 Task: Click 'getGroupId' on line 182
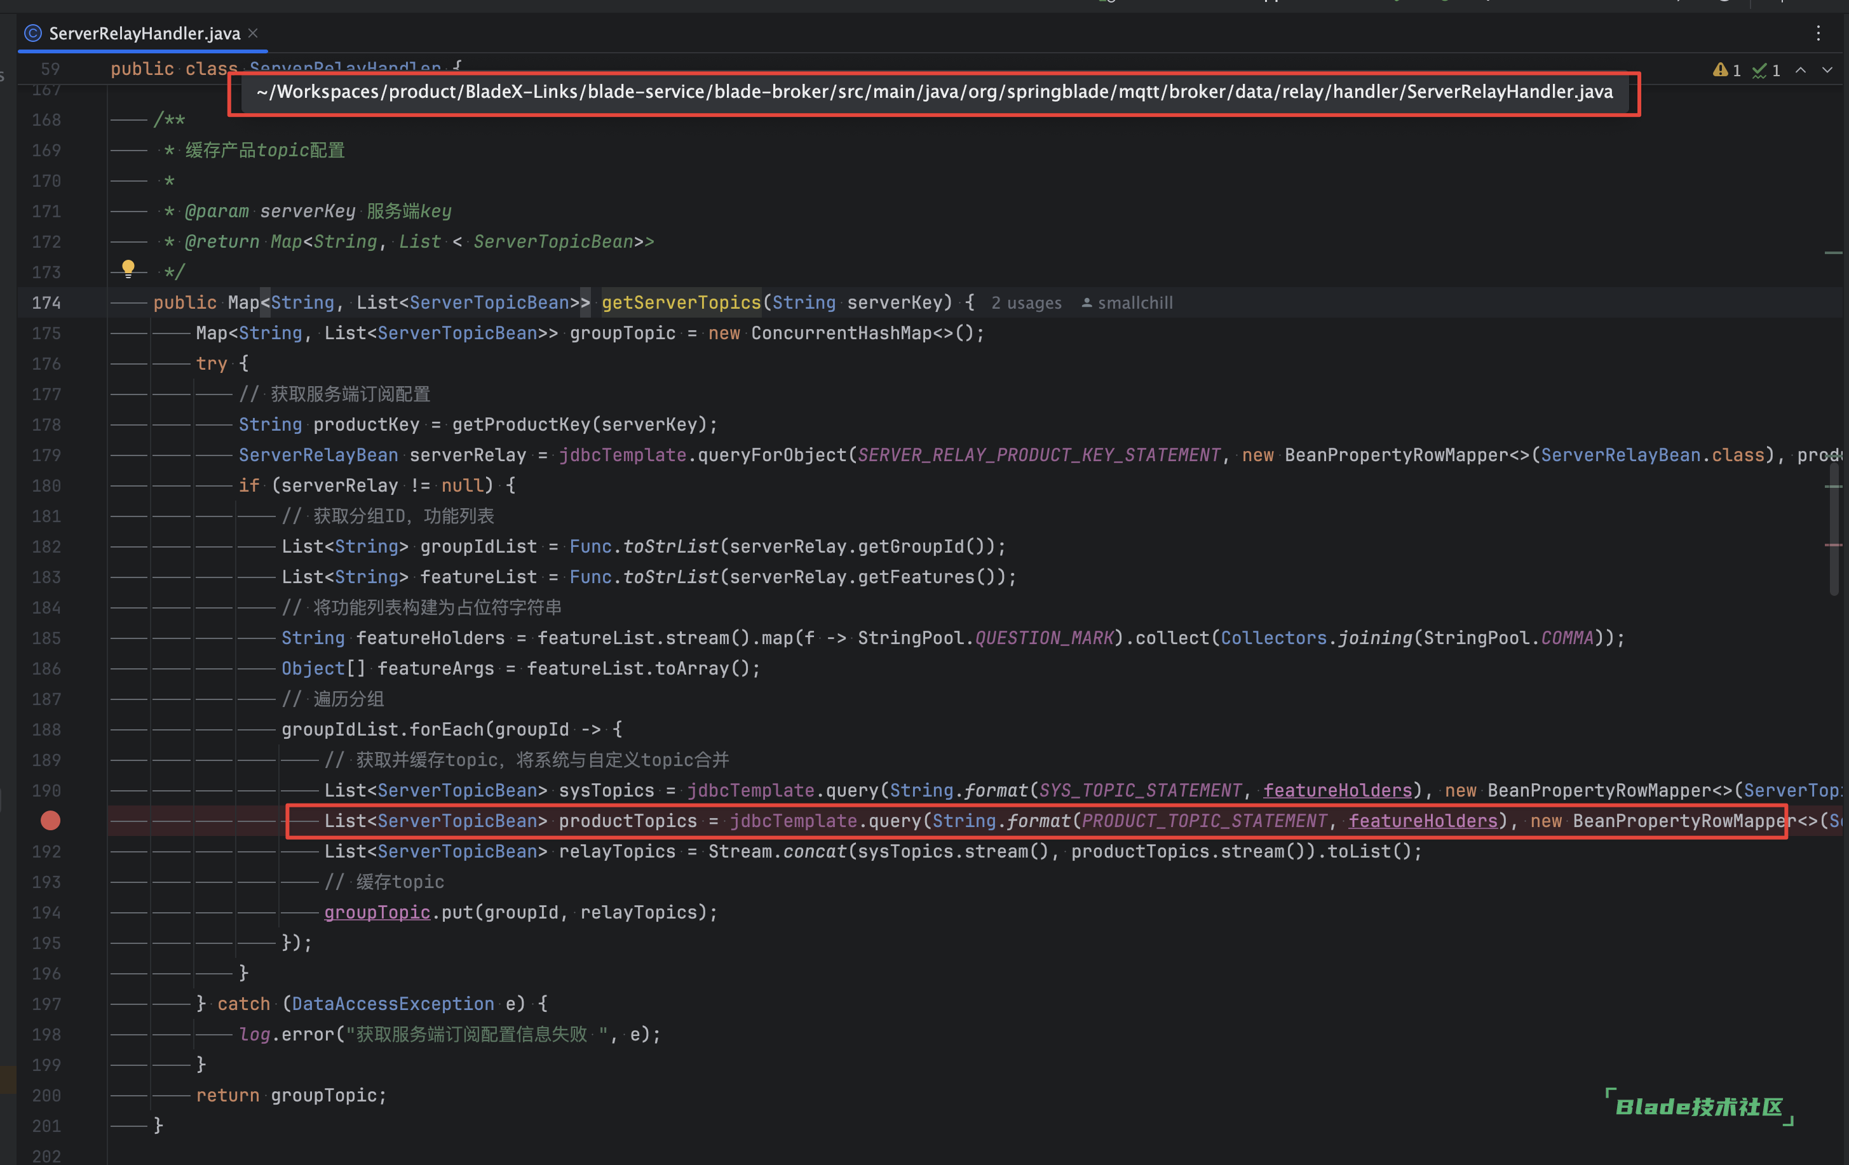pyautogui.click(x=911, y=546)
